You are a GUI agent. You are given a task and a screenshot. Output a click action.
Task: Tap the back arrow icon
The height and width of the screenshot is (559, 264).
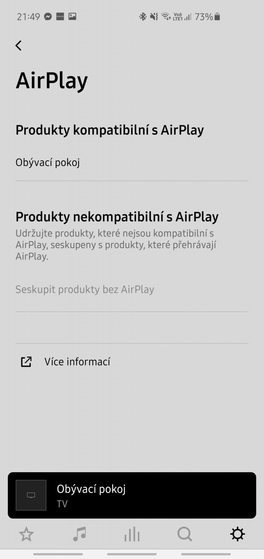coord(19,45)
